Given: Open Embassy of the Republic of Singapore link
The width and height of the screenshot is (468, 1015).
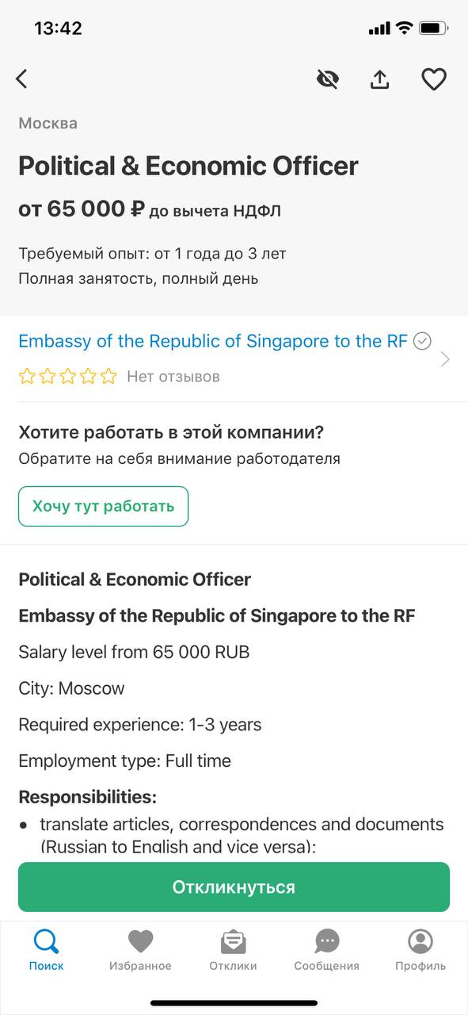Looking at the screenshot, I should click(x=213, y=341).
